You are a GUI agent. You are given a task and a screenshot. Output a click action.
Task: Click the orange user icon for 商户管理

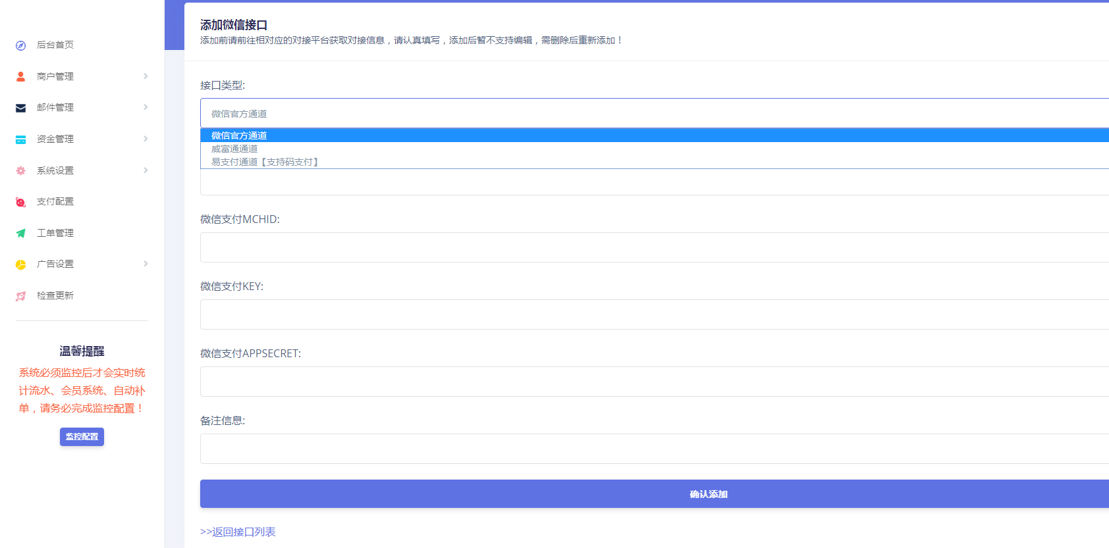coord(21,76)
